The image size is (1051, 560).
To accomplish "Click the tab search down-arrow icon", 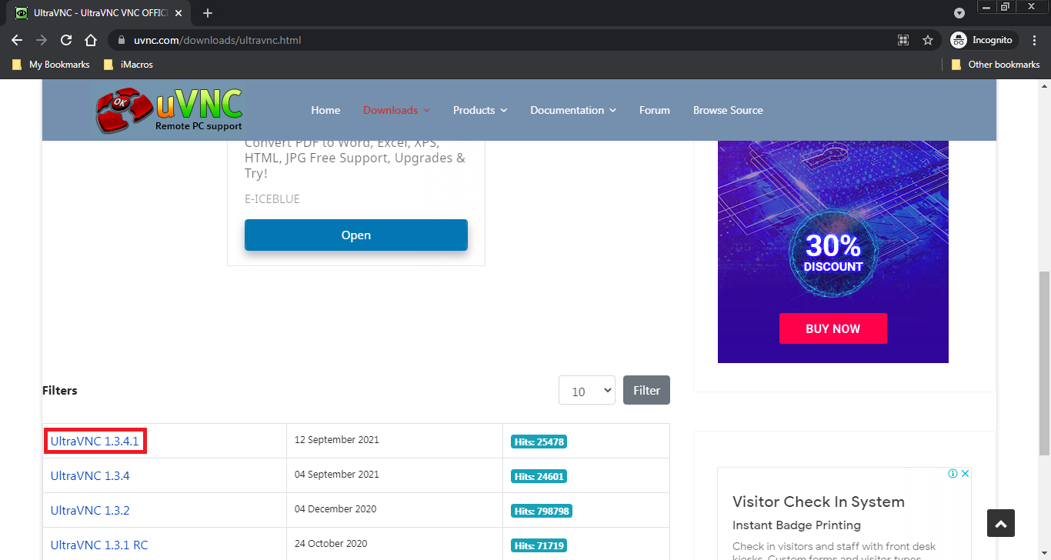I will click(959, 13).
